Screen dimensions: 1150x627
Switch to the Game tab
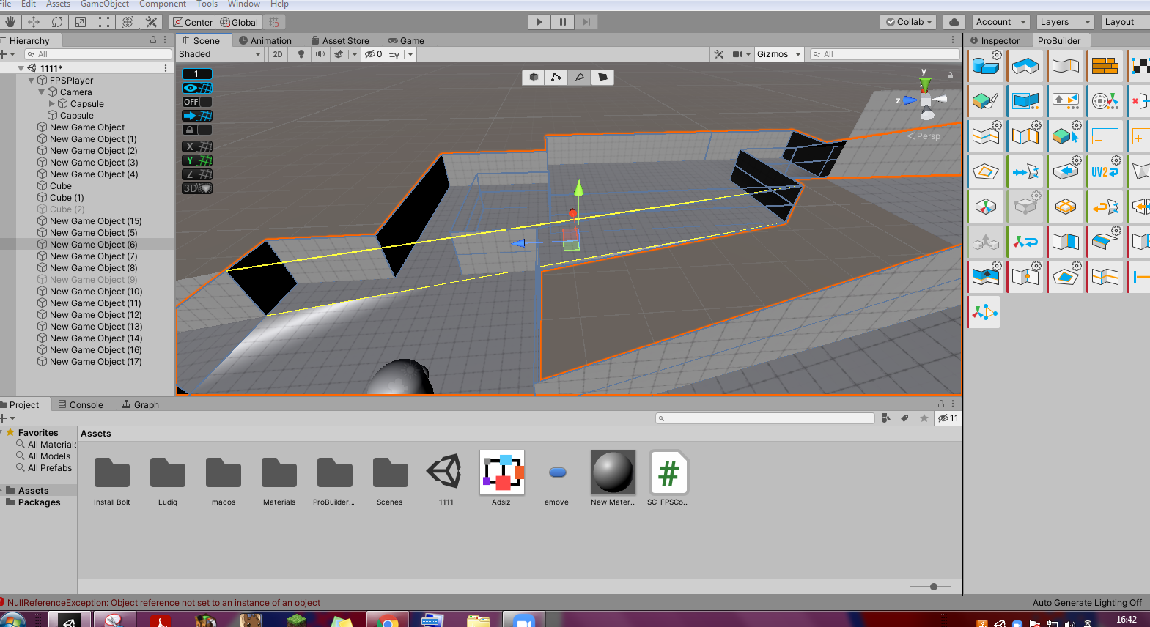[406, 41]
